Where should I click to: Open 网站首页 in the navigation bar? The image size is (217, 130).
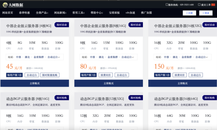pyautogui.click(x=8, y=13)
